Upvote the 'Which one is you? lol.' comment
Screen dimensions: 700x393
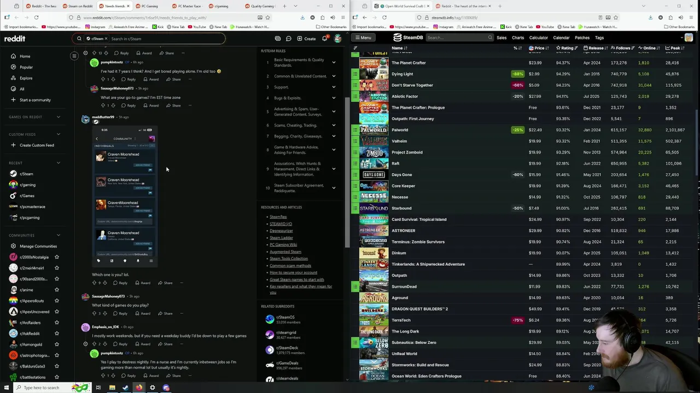[x=94, y=283]
